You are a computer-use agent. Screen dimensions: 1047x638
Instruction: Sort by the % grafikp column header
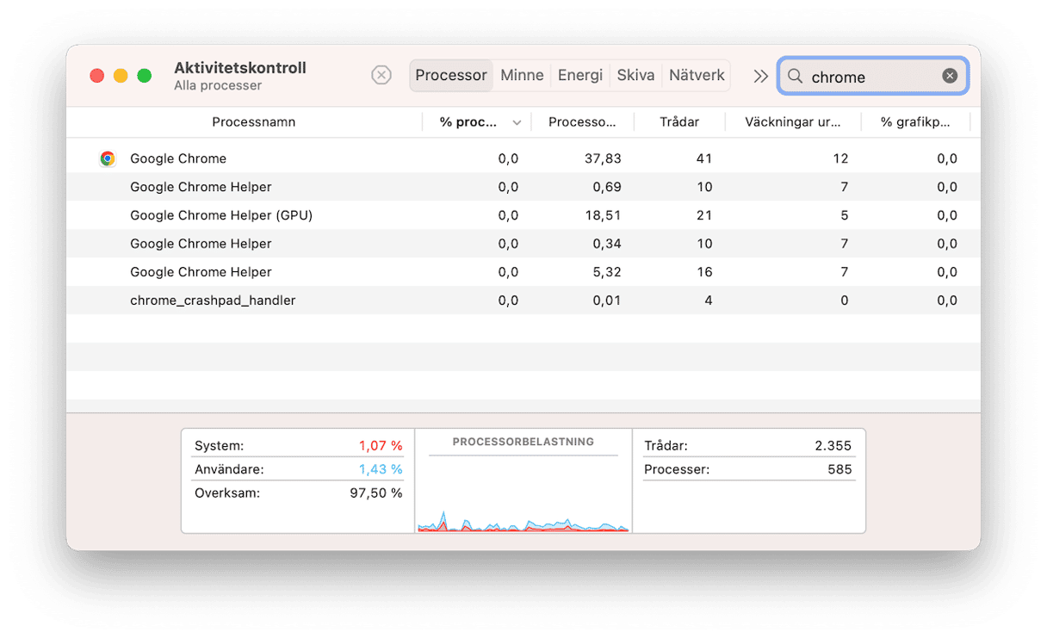914,122
